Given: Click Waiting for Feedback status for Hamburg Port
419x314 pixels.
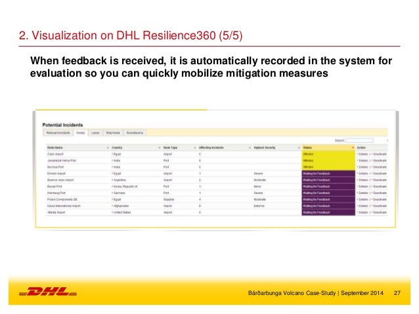Looking at the screenshot, I should [328, 193].
